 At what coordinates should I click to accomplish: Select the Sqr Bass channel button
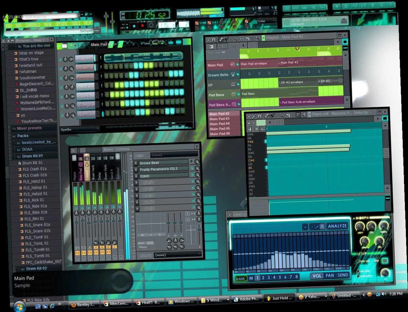pos(86,96)
